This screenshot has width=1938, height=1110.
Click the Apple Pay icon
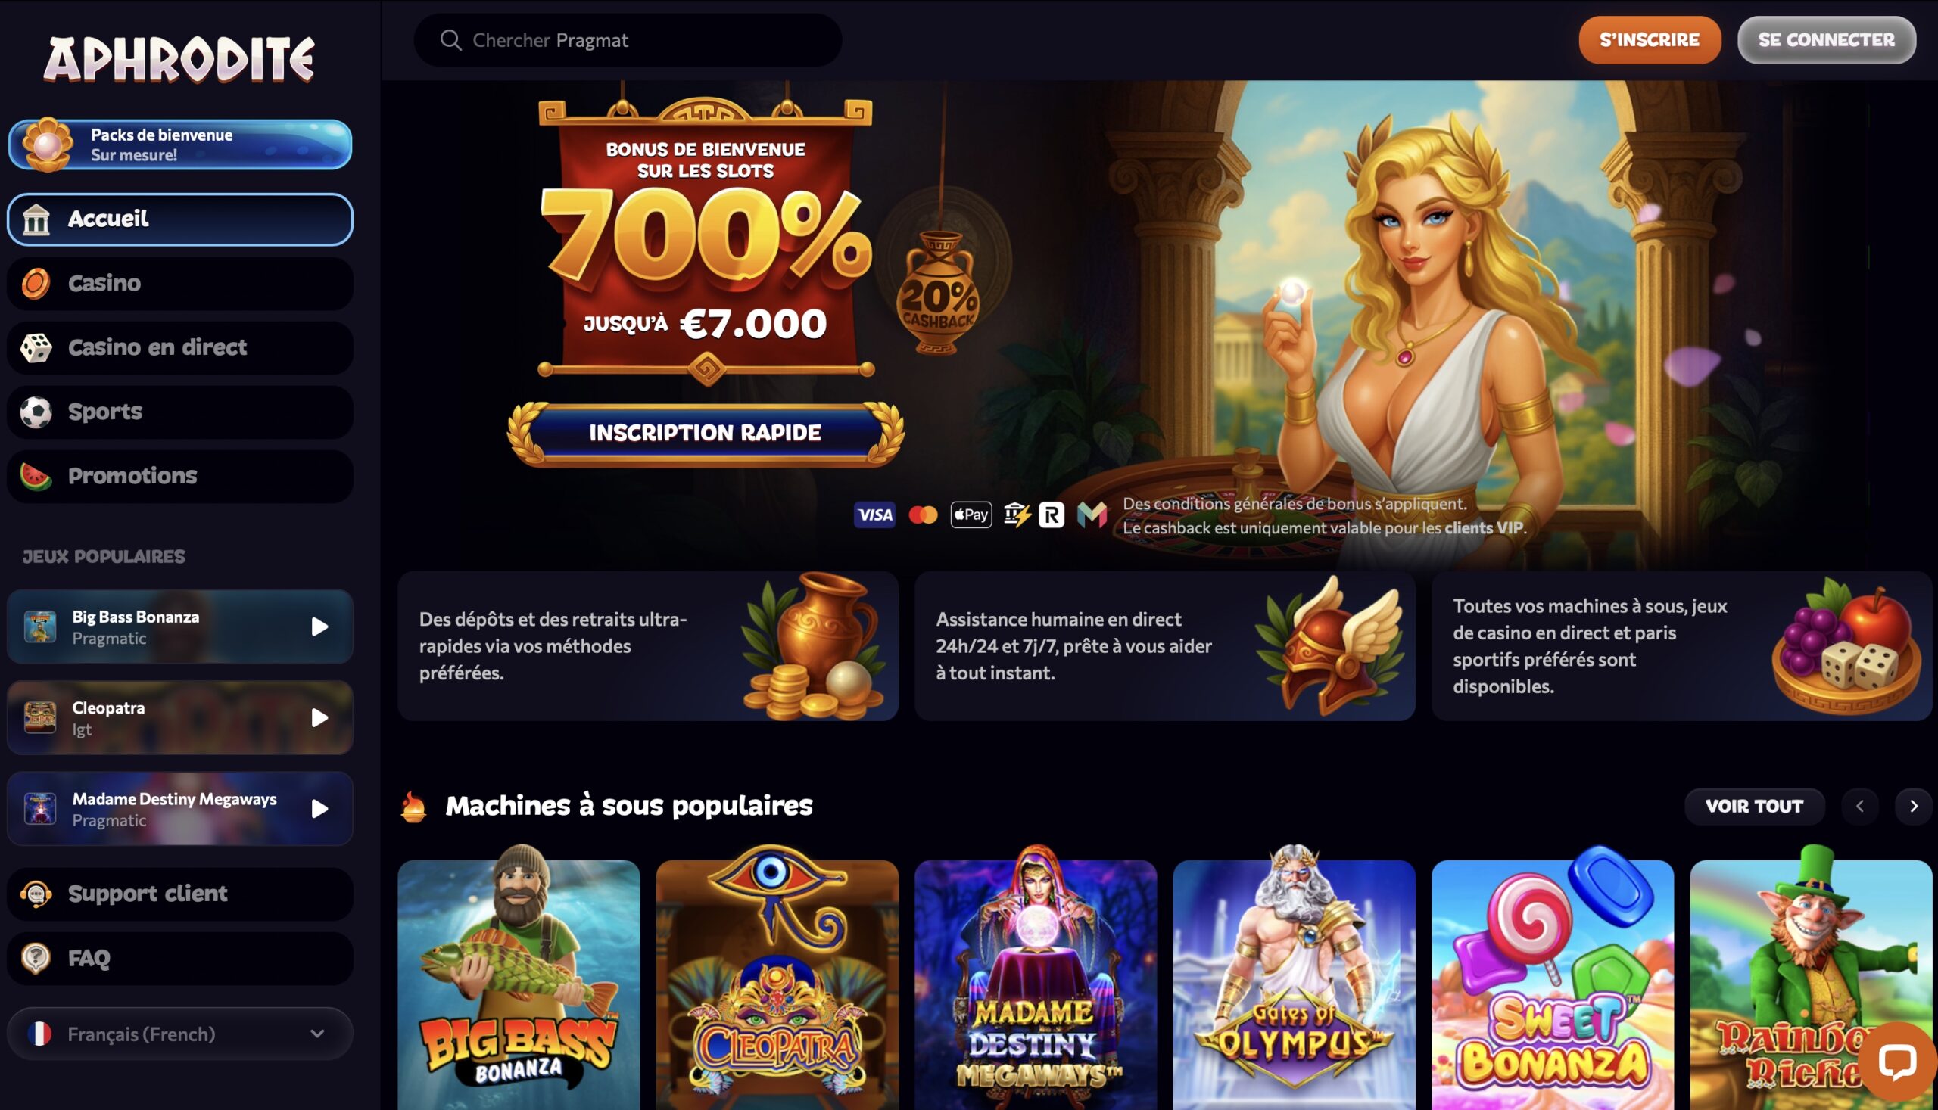pyautogui.click(x=971, y=515)
